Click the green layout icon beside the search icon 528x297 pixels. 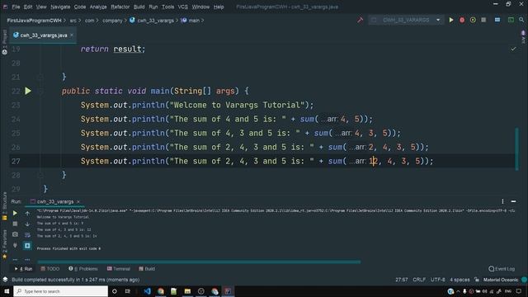pos(511,20)
